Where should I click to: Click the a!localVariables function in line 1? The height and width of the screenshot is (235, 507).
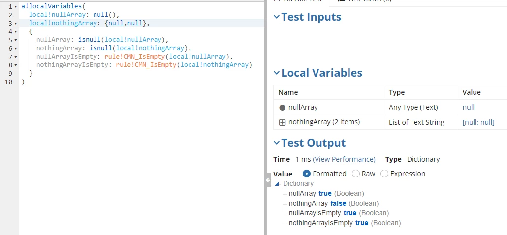(x=52, y=6)
